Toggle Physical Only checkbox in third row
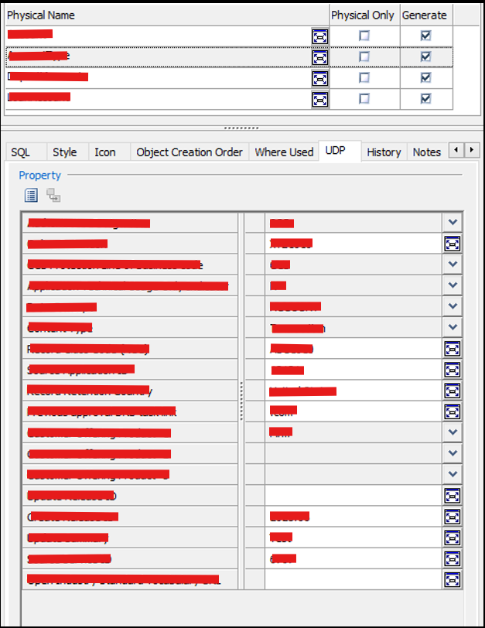Image resolution: width=485 pixels, height=628 pixels. 364,77
